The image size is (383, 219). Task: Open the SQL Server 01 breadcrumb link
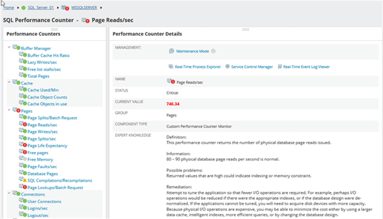(x=40, y=8)
